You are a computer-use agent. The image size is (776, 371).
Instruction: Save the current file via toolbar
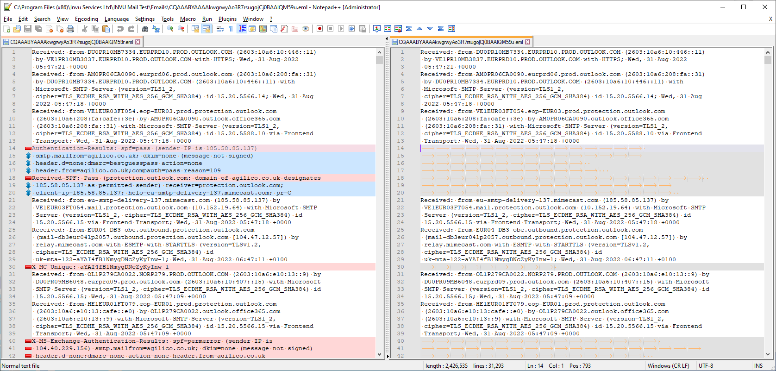click(x=28, y=29)
